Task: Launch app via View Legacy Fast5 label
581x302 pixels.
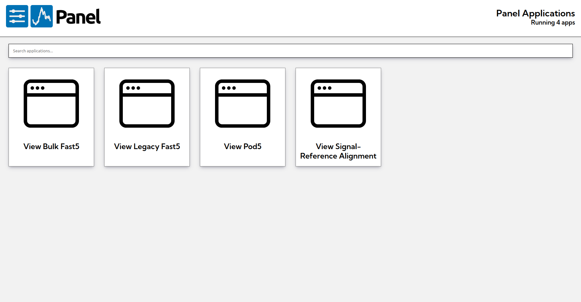Action: [147, 147]
